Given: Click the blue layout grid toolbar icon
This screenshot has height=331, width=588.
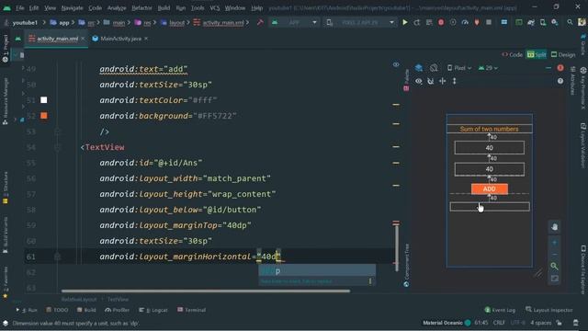Looking at the screenshot, I should (x=504, y=22).
